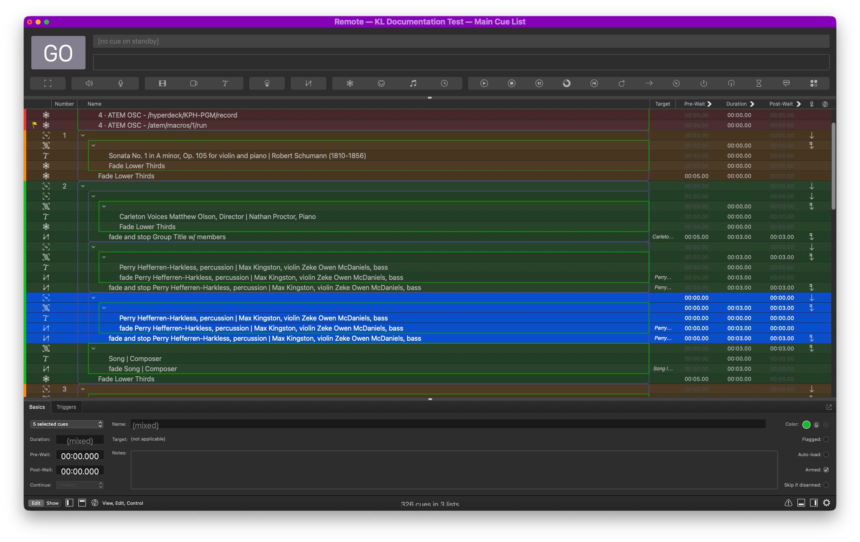
Task: Add a new Memo cue from toolbar
Action: point(786,83)
